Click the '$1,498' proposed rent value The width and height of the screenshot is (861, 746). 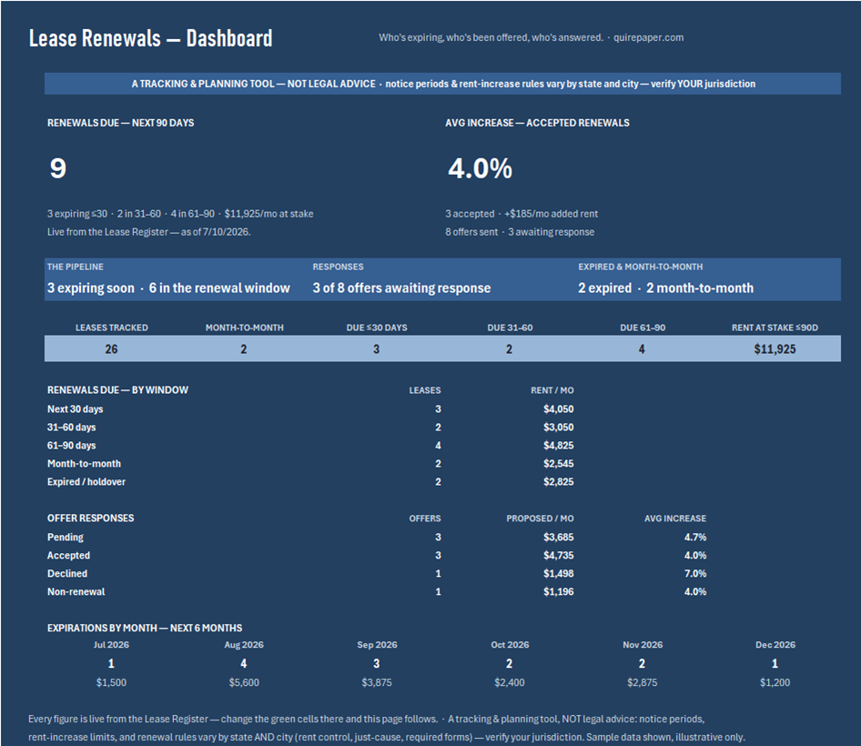[x=559, y=573]
